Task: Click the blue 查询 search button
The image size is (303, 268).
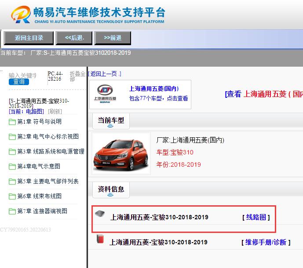Action: tap(19, 82)
